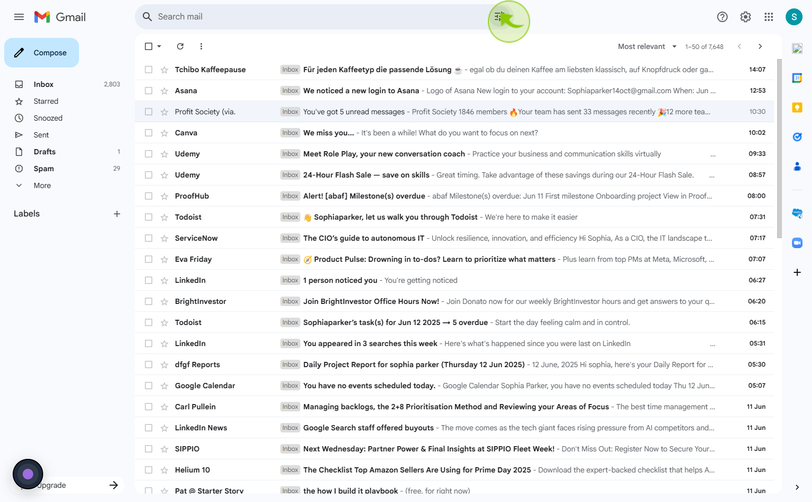Open the SIPPIO Fleet Week email
Viewport: 812px width, 502px height.
(x=454, y=449)
